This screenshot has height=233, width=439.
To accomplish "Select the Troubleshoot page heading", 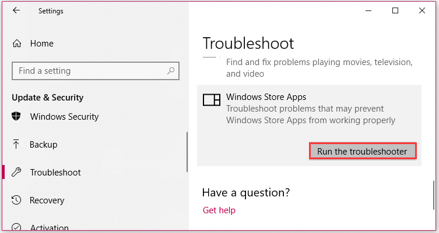I will tap(248, 44).
